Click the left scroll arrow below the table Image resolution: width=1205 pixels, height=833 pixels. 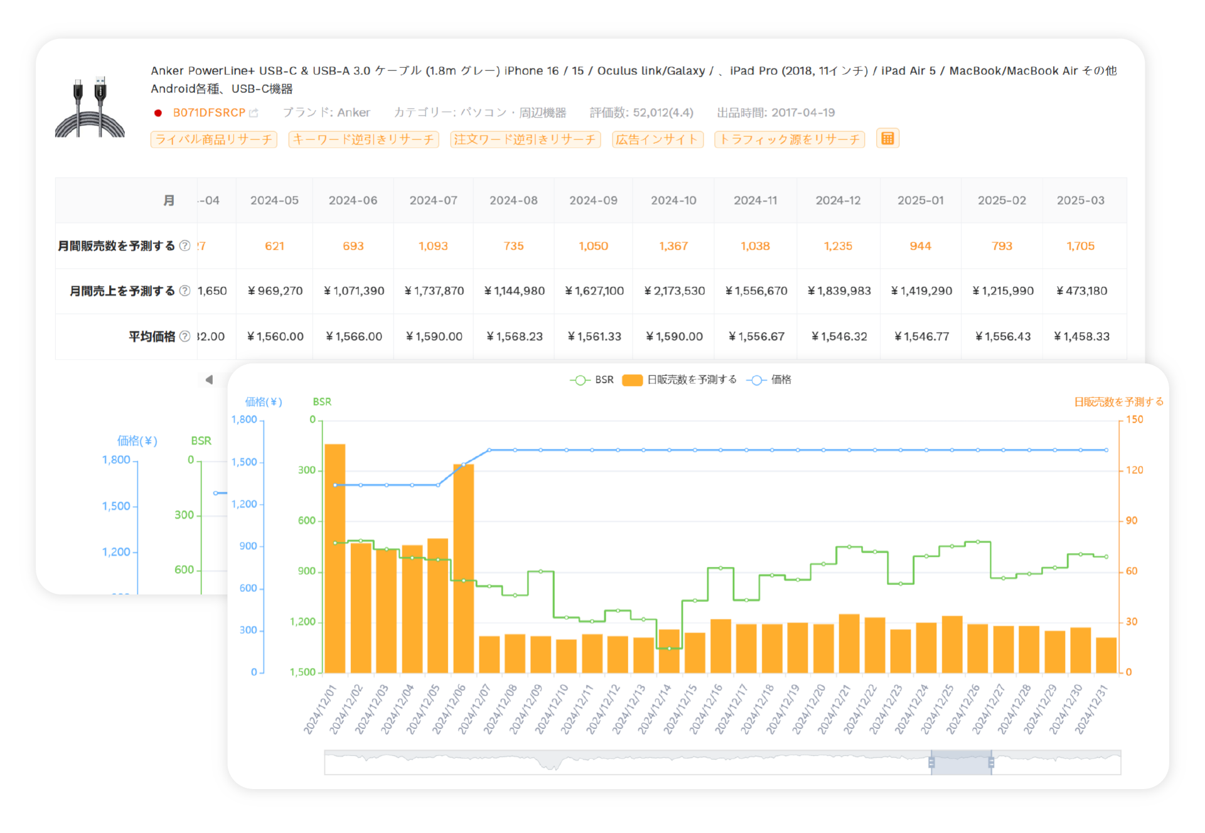click(x=209, y=380)
